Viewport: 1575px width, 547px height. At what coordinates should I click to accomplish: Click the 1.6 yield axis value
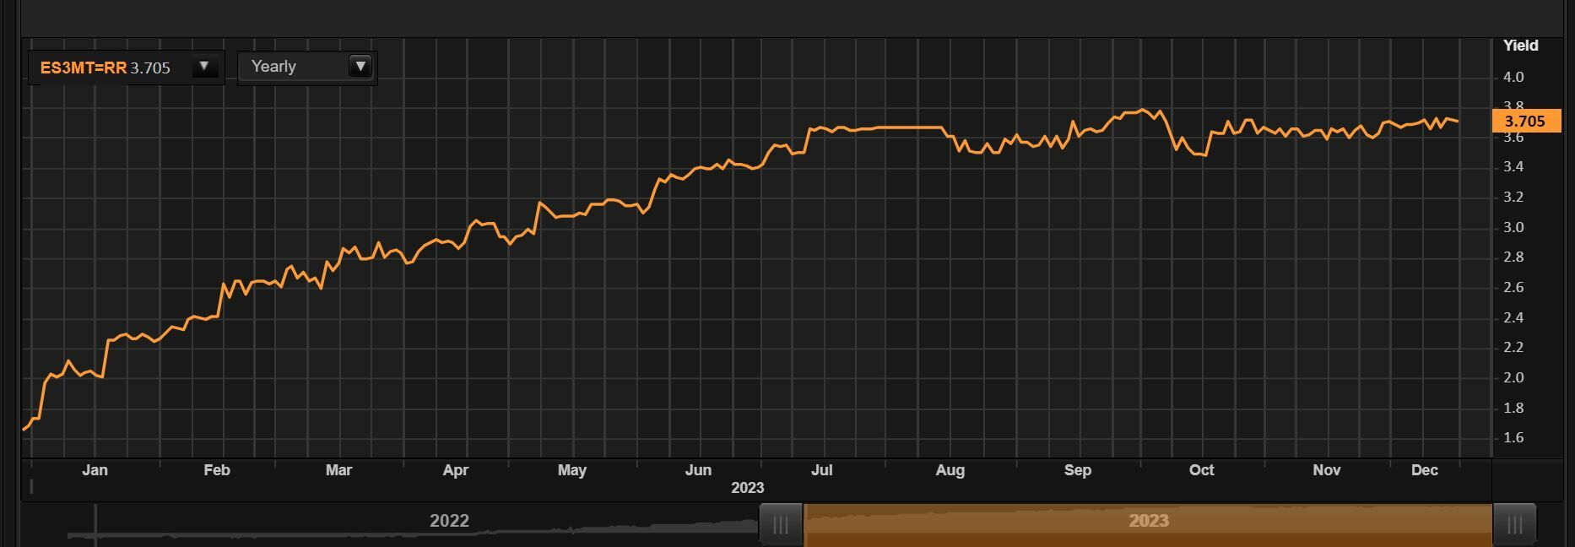(x=1513, y=437)
